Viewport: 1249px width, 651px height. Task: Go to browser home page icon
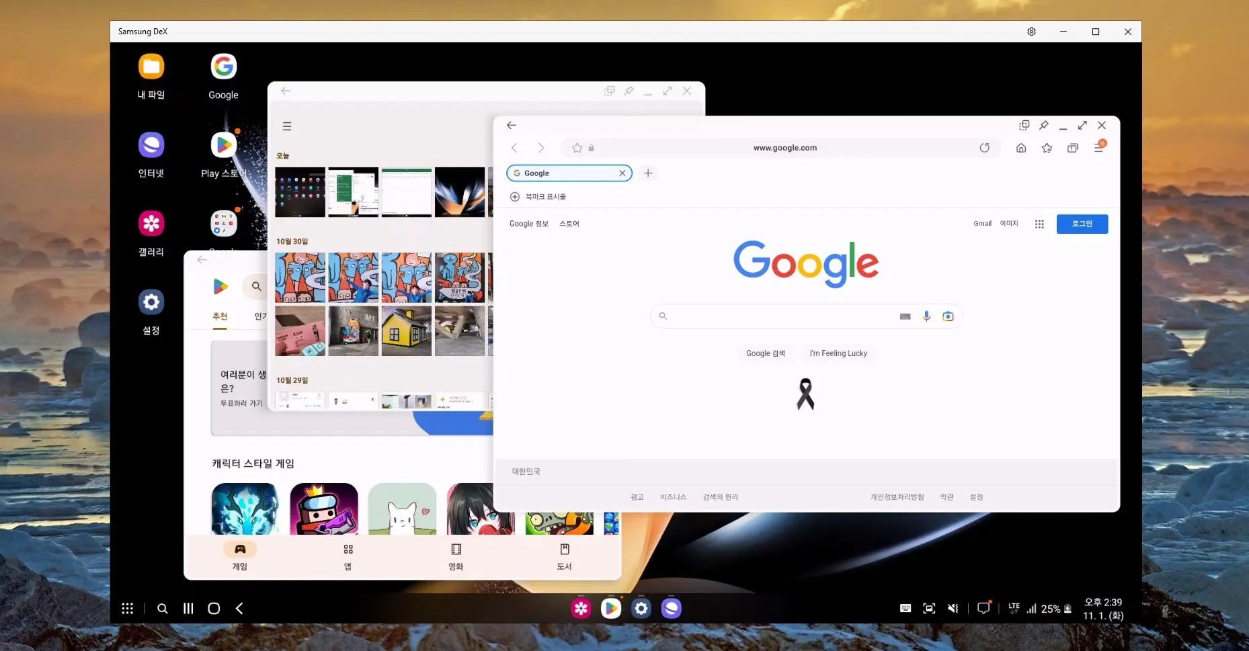pyautogui.click(x=1021, y=148)
